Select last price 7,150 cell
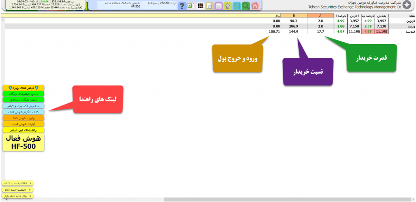Viewport: 416px width, 202px height. point(354,26)
